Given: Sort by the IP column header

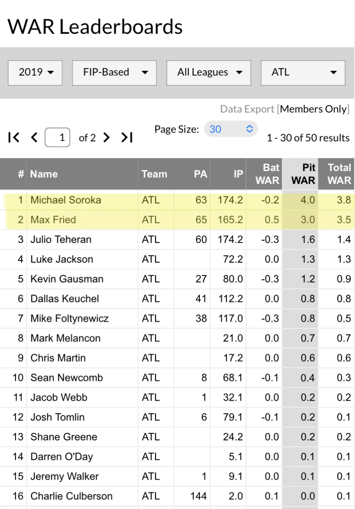Looking at the screenshot, I should [238, 174].
